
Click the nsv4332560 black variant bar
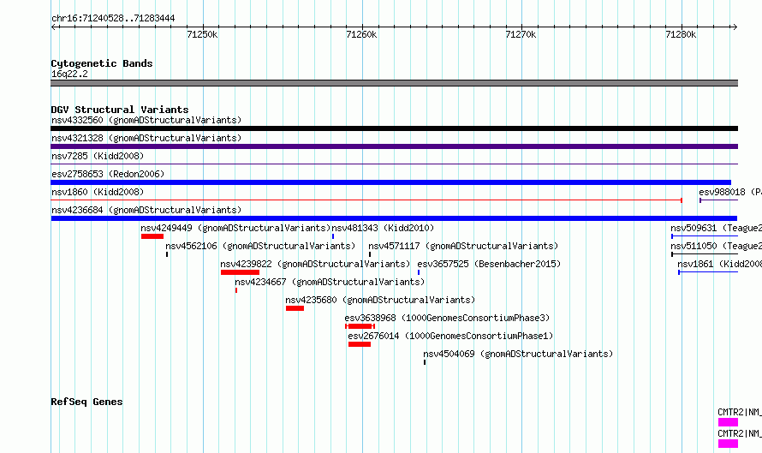[394, 128]
